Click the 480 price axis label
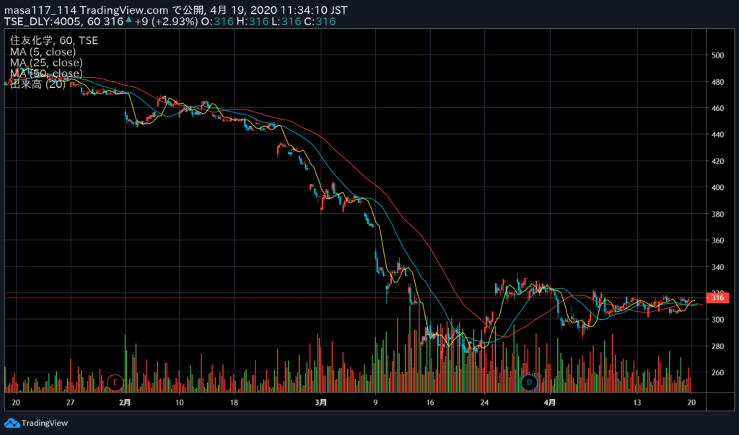Screen dimensions: 739x435 click(717, 82)
